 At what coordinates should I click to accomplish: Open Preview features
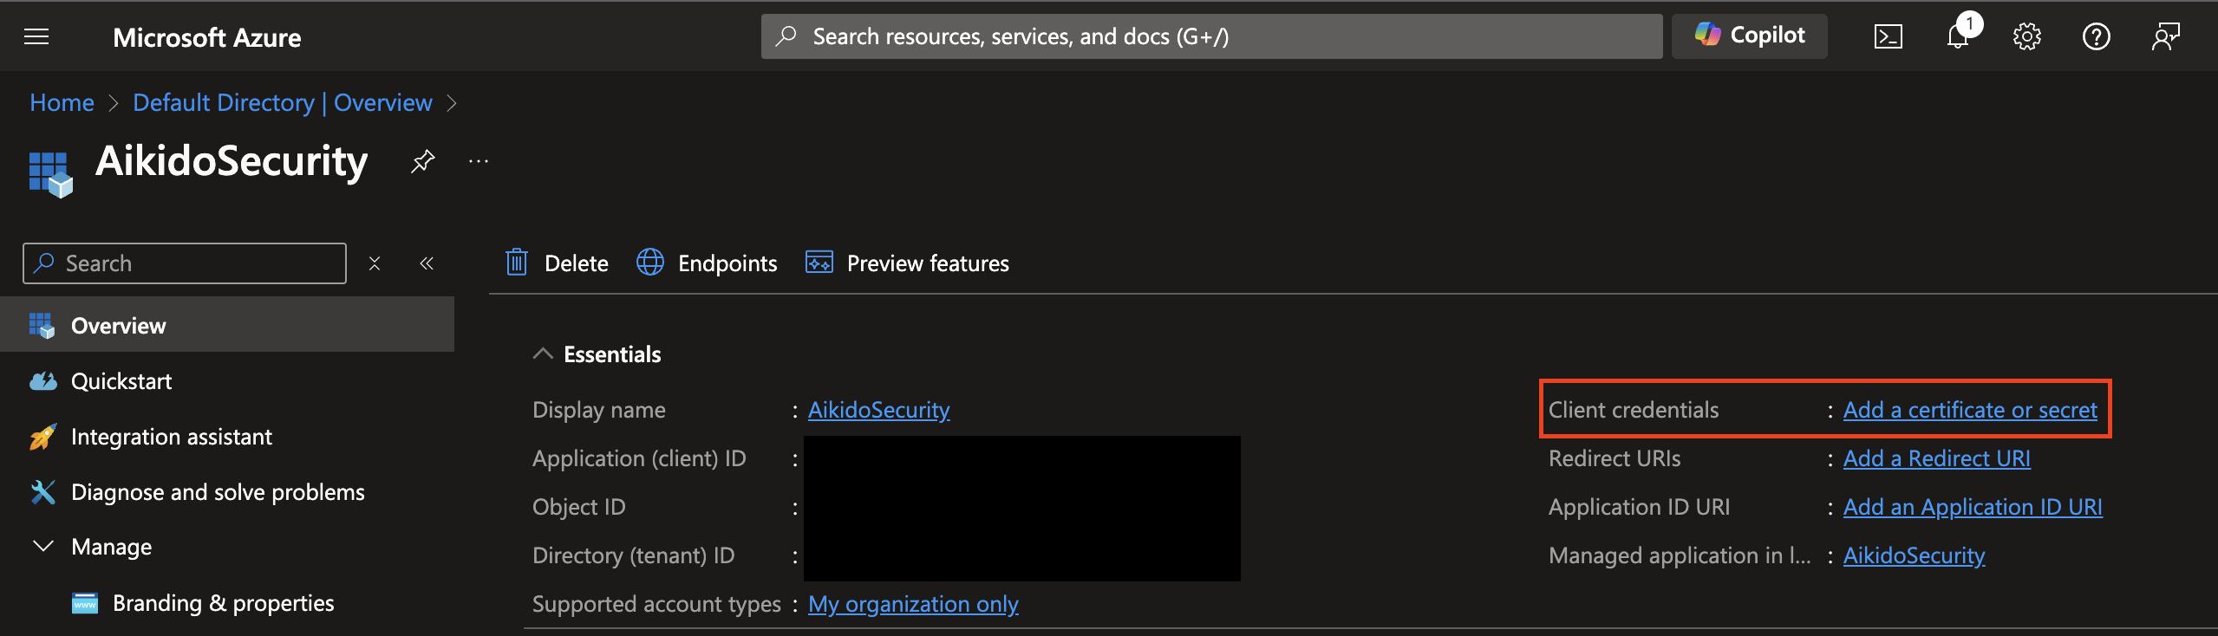pos(907,263)
